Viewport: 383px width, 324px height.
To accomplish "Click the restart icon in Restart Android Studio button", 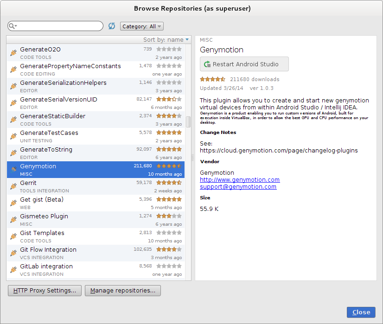I will (207, 64).
